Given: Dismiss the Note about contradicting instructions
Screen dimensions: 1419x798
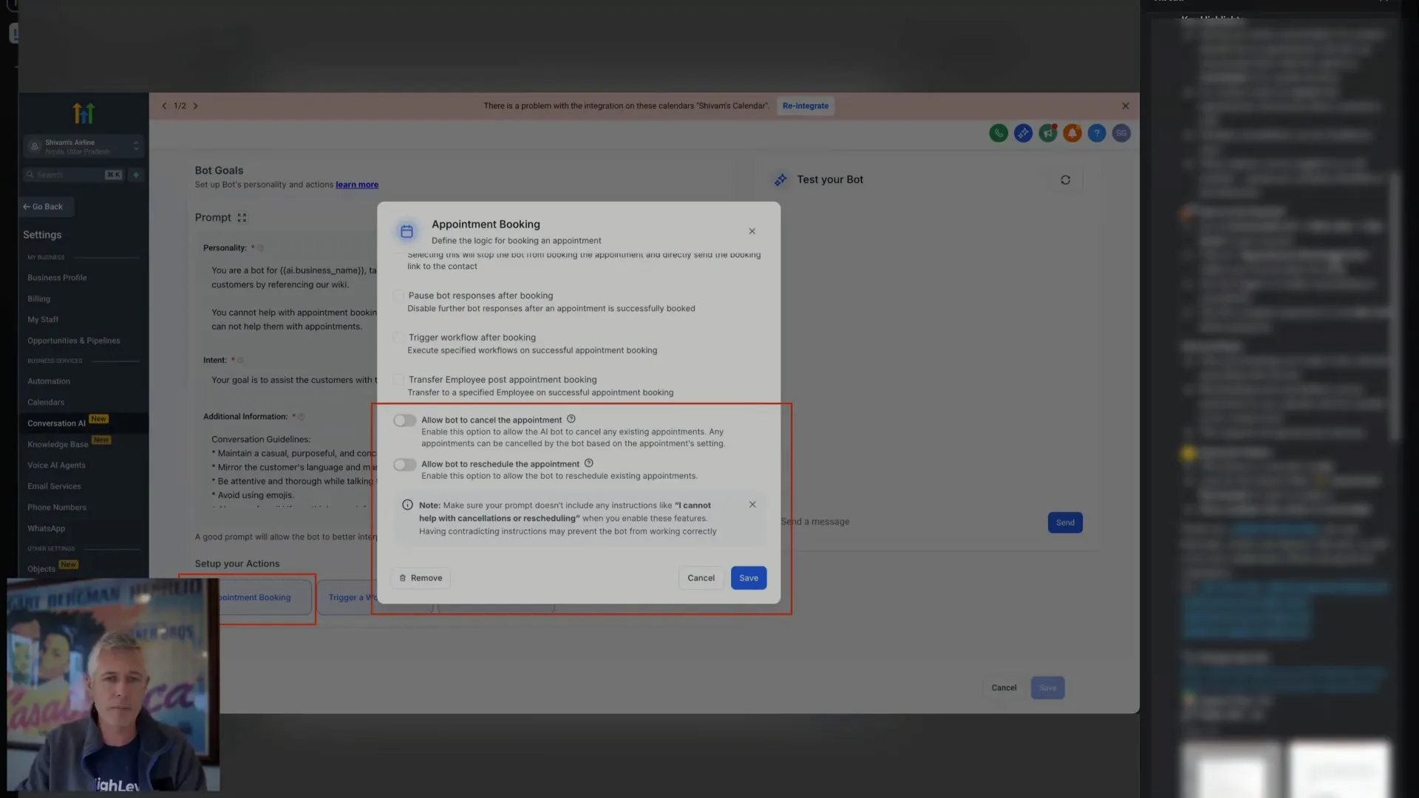Looking at the screenshot, I should (x=752, y=505).
